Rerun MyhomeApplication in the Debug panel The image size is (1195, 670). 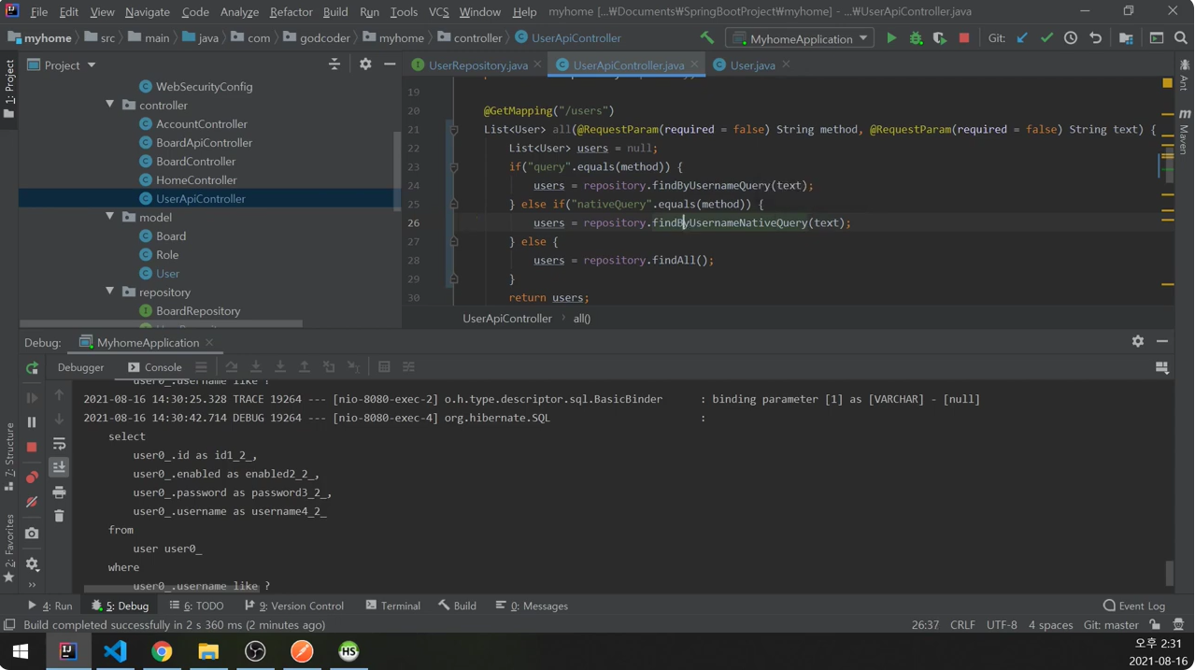coord(32,367)
